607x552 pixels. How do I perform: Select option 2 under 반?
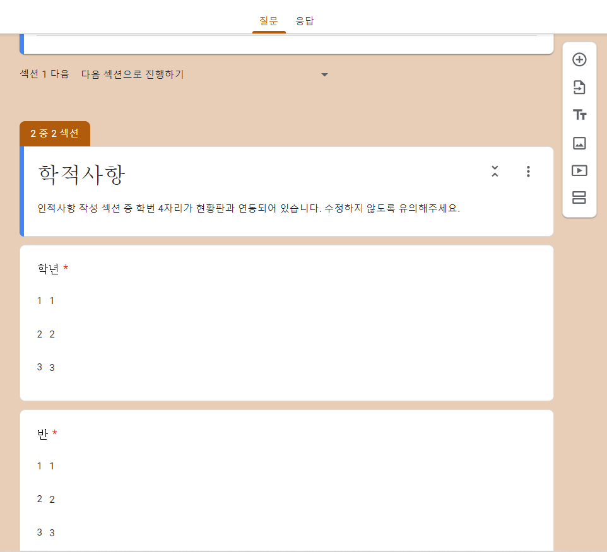pyautogui.click(x=45, y=500)
